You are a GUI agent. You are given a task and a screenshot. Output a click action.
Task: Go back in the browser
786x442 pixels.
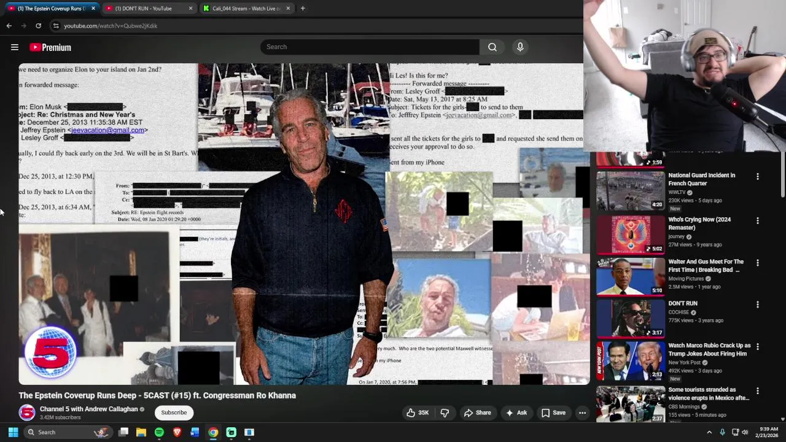[x=9, y=26]
